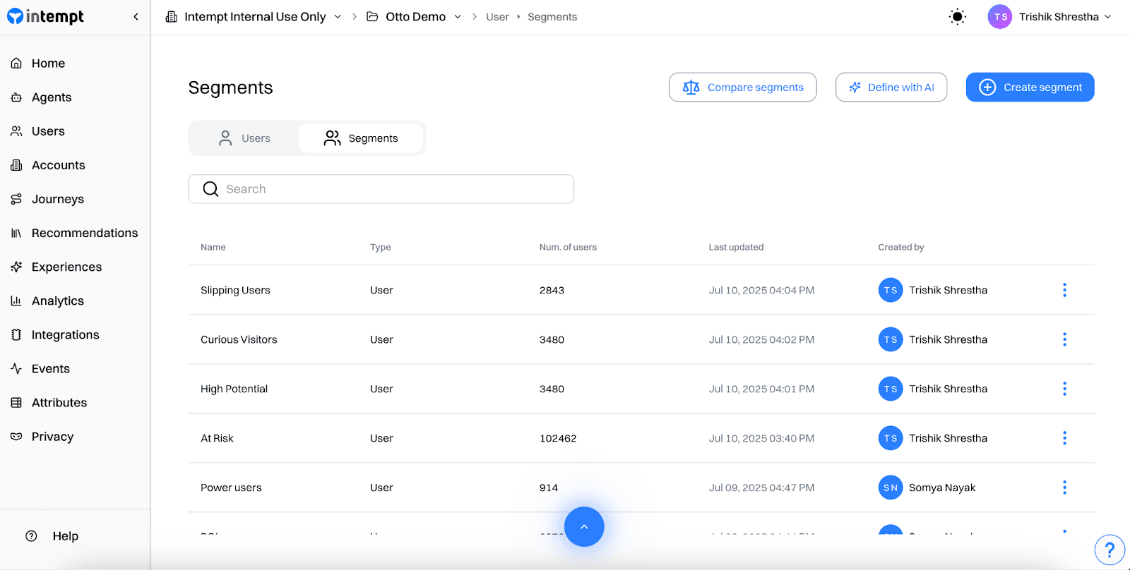Open the Power users segment

(231, 487)
